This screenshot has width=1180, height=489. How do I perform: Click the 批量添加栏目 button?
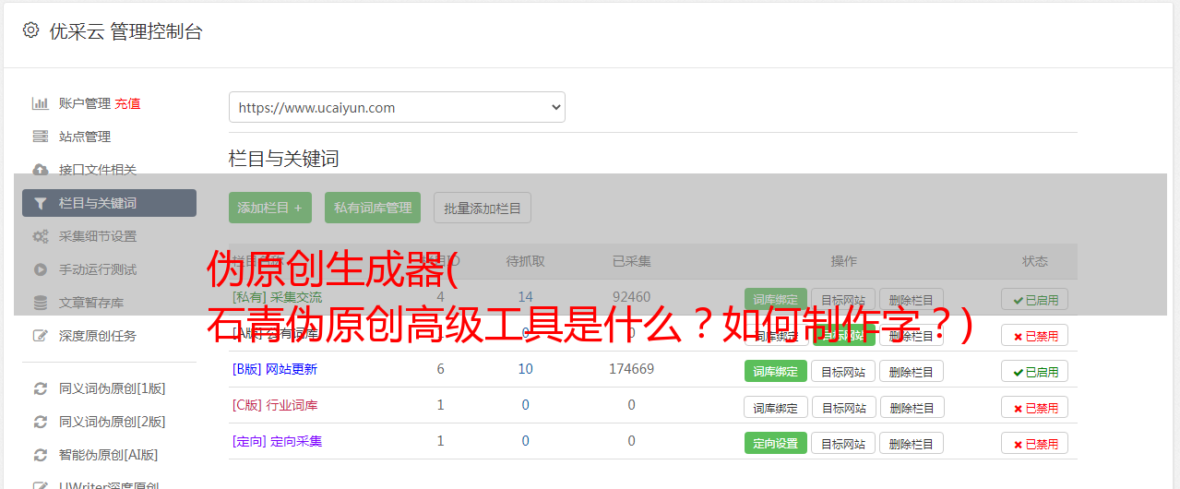(483, 208)
